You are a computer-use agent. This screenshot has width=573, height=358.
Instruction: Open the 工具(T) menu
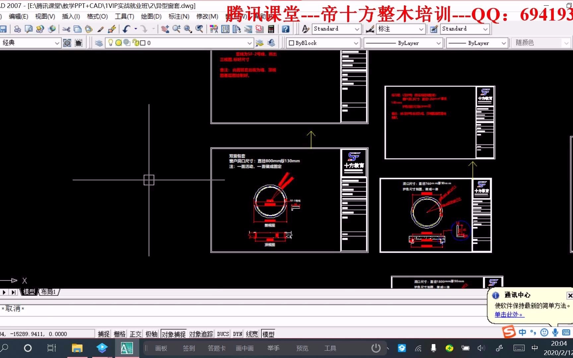click(124, 16)
